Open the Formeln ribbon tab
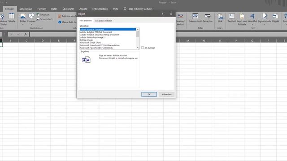This screenshot has height=161, width=287. pos(42,9)
